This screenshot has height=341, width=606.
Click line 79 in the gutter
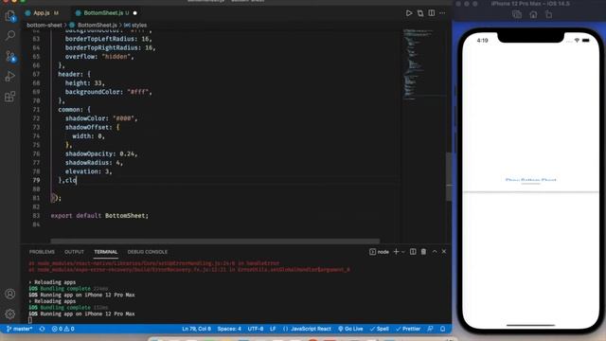36,180
